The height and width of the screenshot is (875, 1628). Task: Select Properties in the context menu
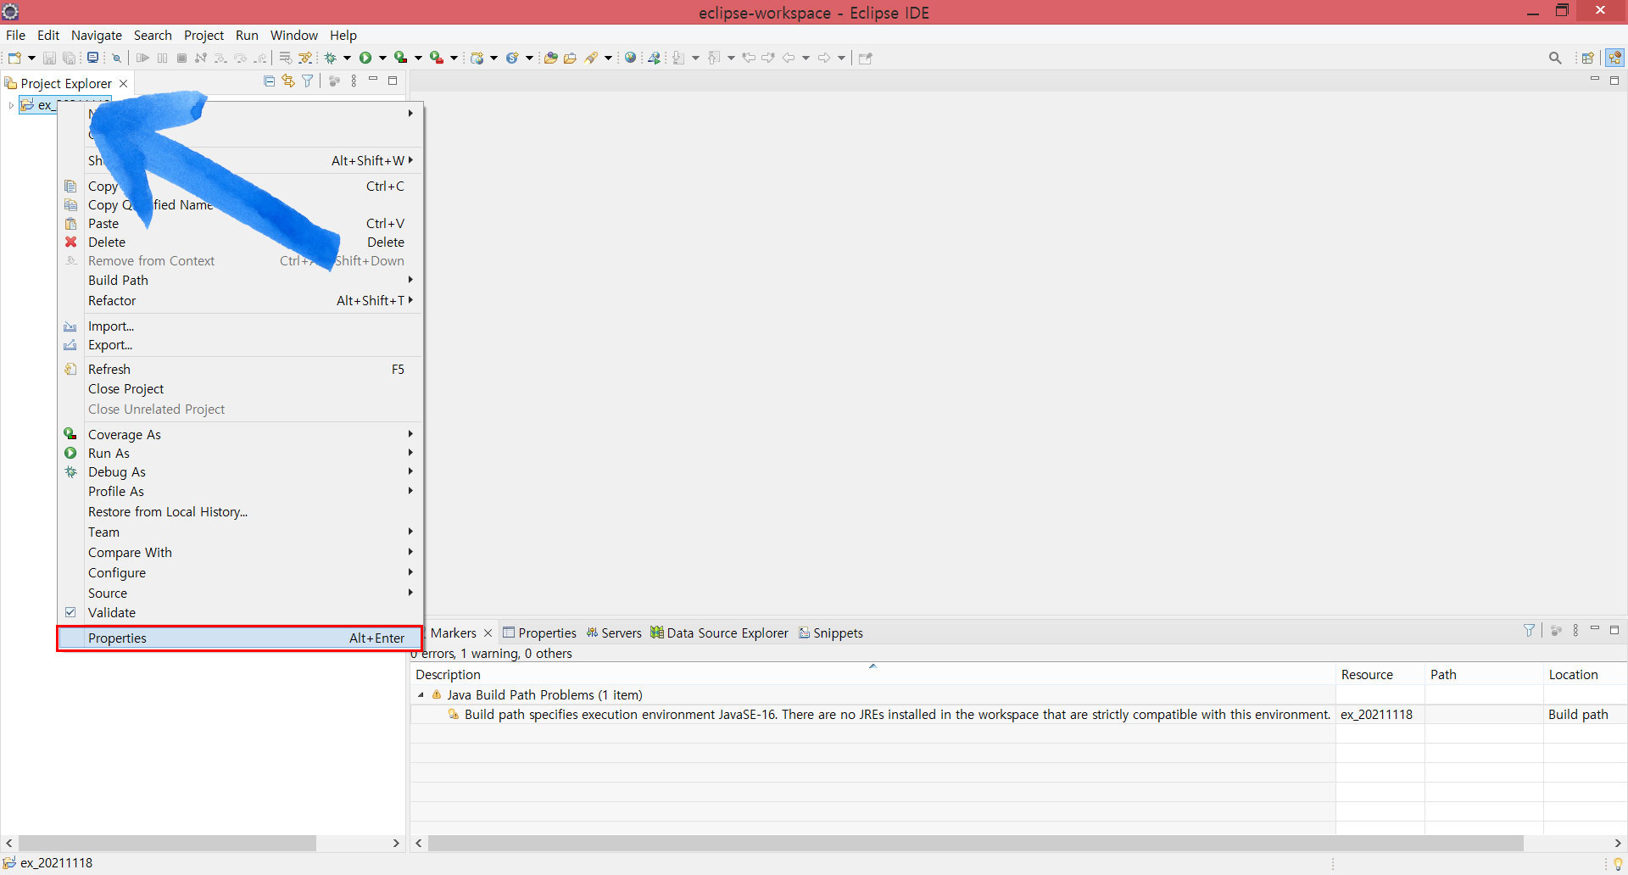click(x=241, y=638)
